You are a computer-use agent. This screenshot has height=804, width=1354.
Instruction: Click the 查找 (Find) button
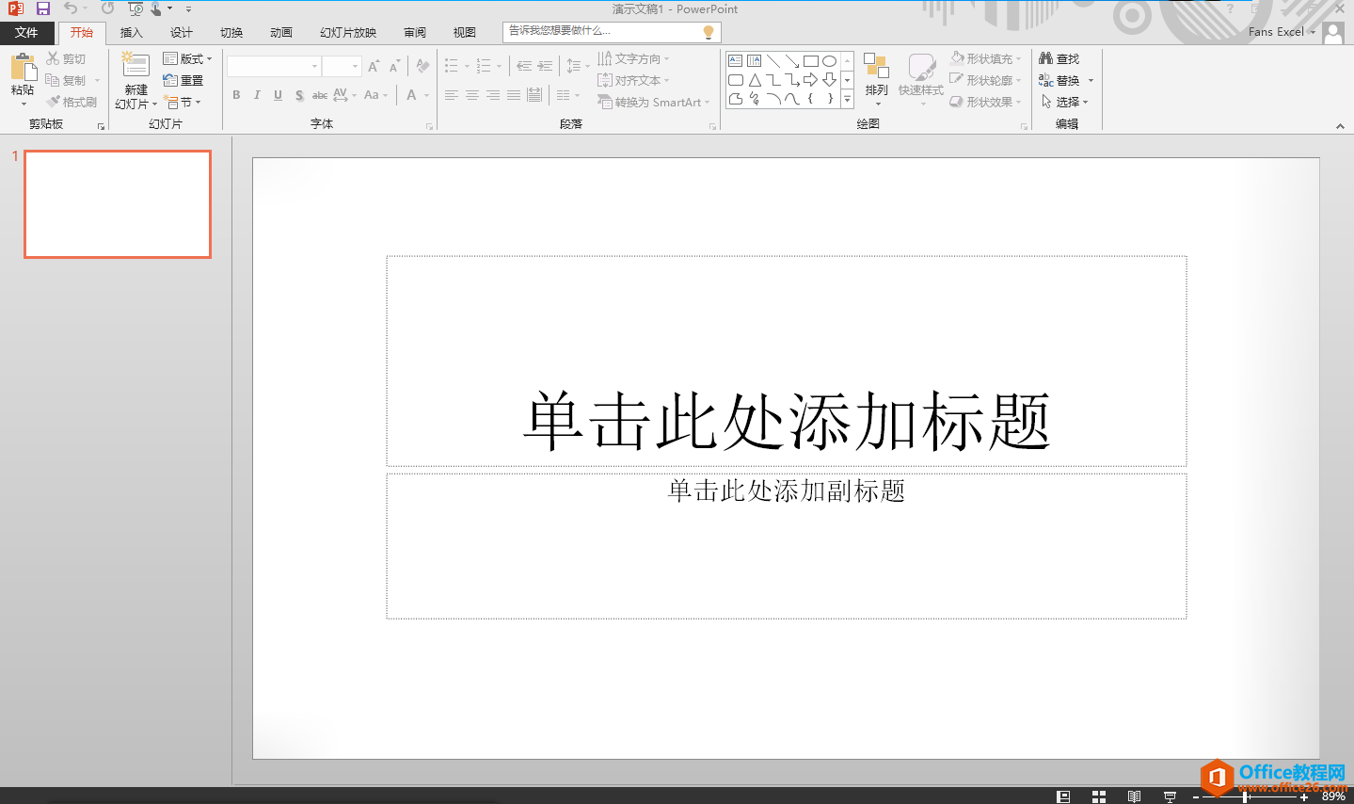pos(1059,58)
